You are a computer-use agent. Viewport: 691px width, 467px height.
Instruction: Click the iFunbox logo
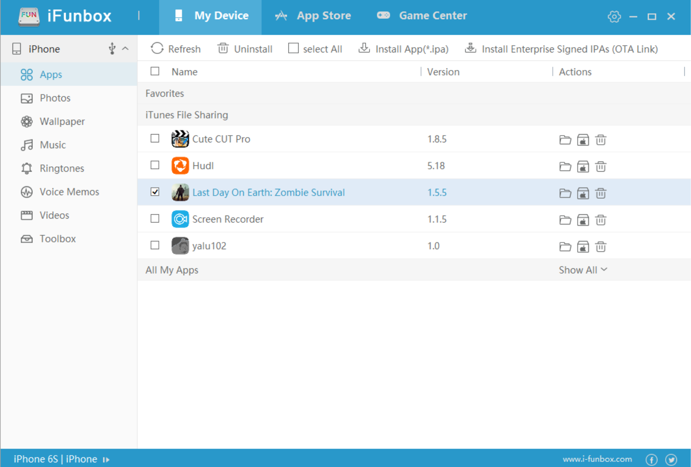pyautogui.click(x=65, y=16)
